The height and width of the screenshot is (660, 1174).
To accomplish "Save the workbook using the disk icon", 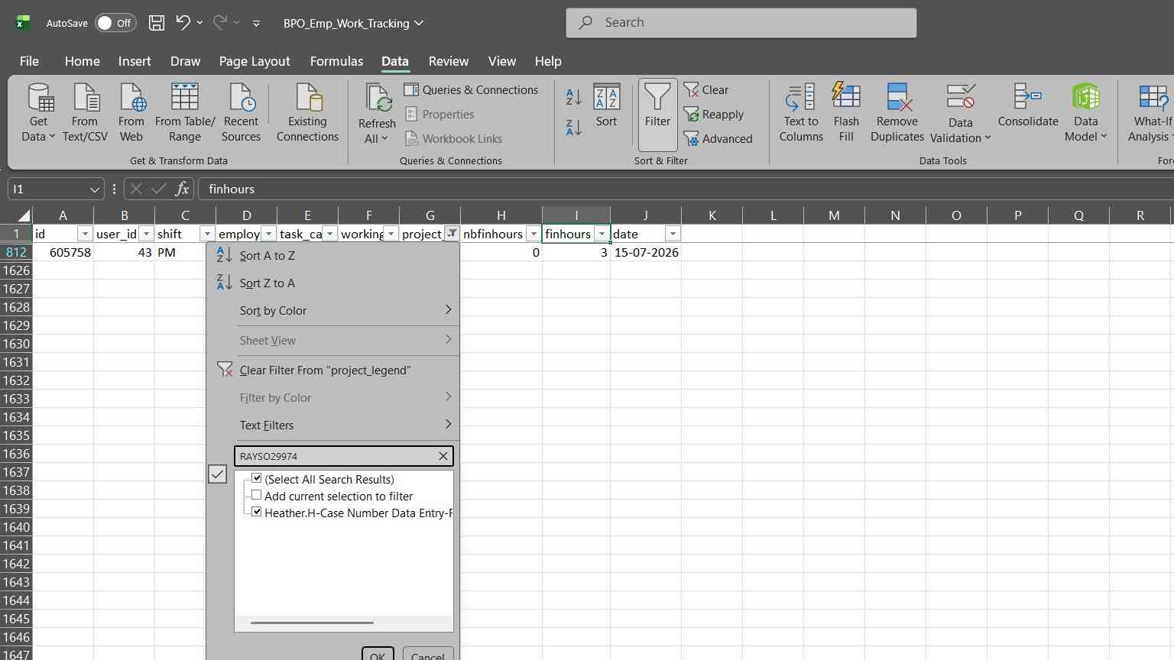I will [157, 23].
